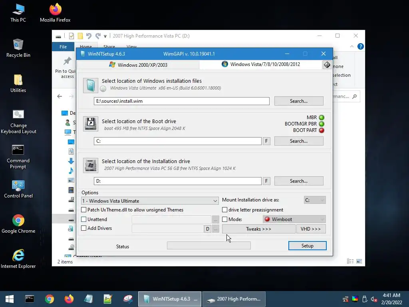
Task: Select Windows Vista/7/8/10/2008/2012 tab
Action: pyautogui.click(x=261, y=64)
